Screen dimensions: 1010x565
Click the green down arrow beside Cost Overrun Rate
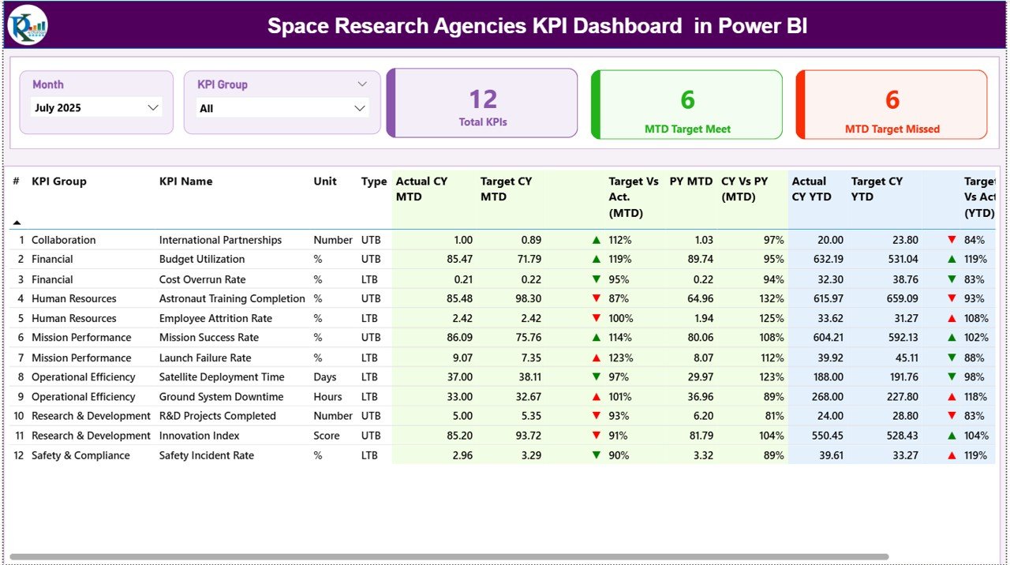tap(597, 279)
